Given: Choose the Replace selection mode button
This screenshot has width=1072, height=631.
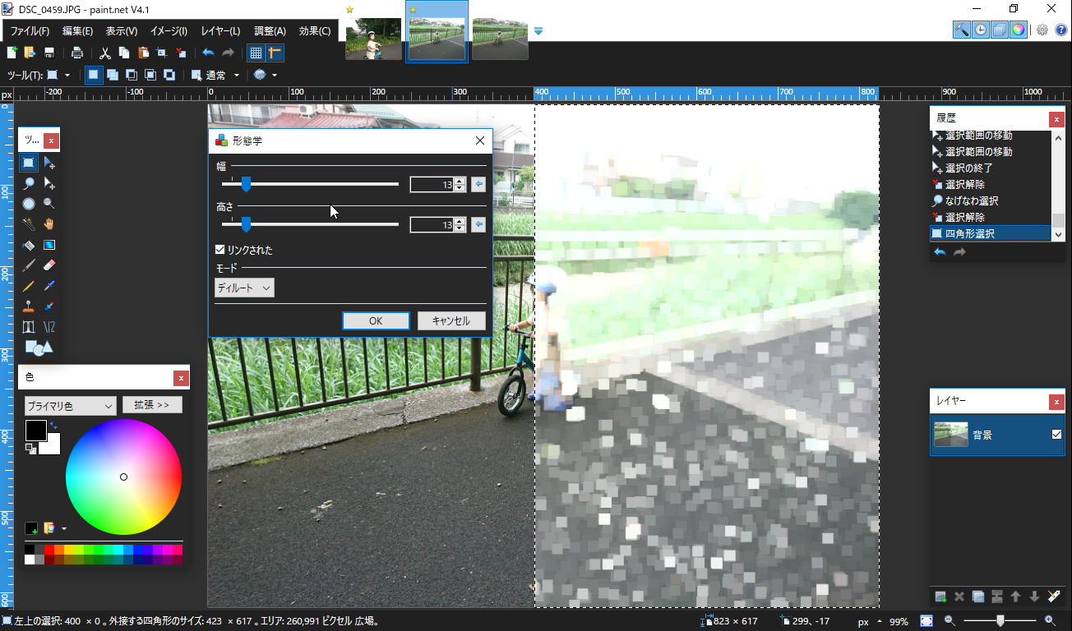Looking at the screenshot, I should 94,75.
